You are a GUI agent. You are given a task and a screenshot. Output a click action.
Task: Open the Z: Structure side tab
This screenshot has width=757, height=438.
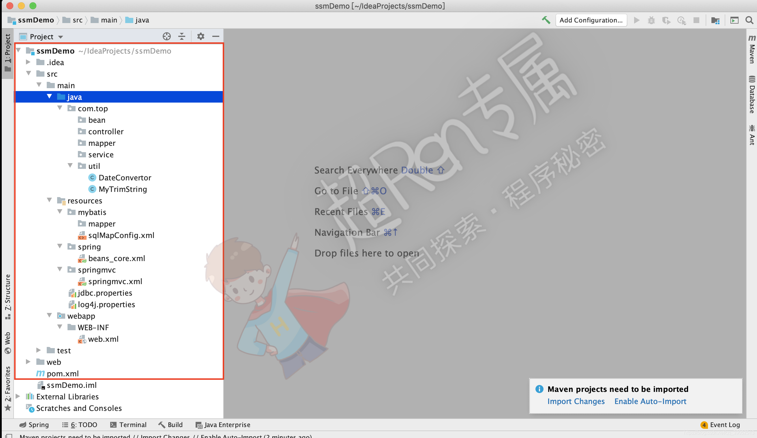coord(8,297)
